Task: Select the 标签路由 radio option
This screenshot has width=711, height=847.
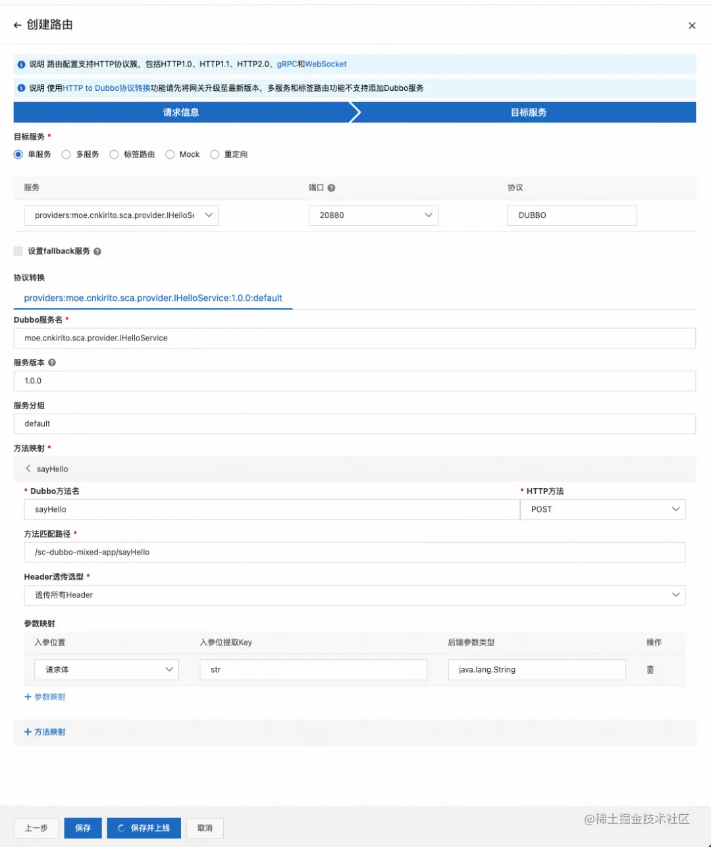Action: (114, 155)
